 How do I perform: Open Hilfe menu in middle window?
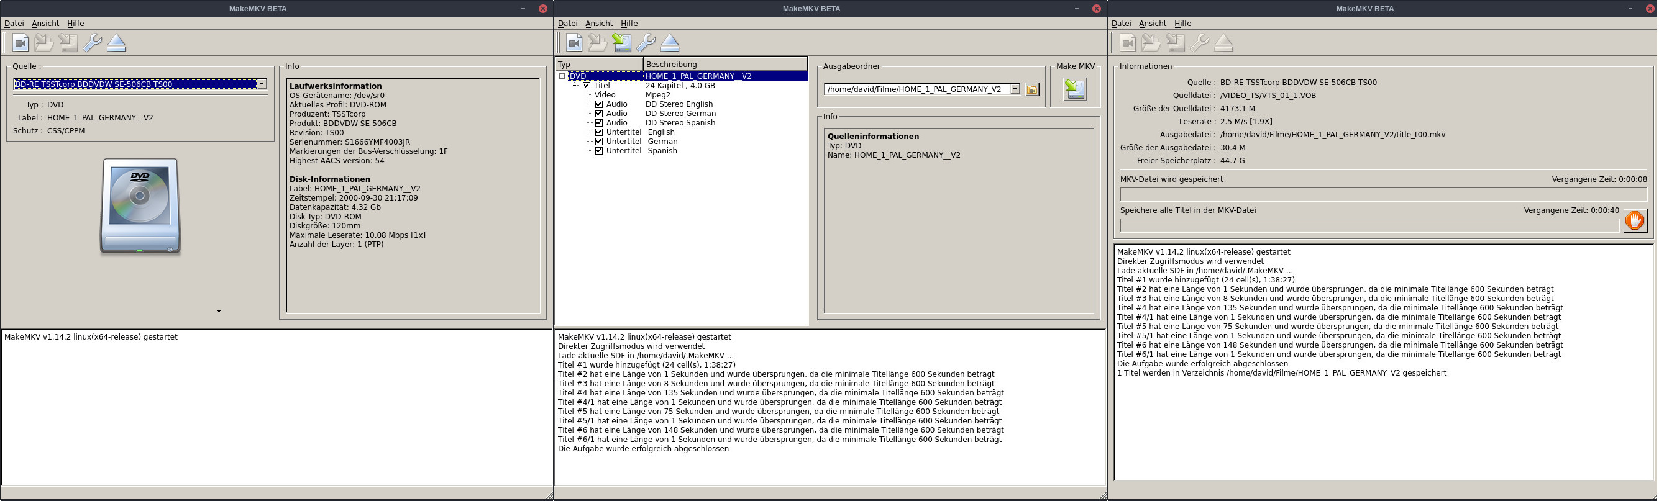[x=630, y=23]
